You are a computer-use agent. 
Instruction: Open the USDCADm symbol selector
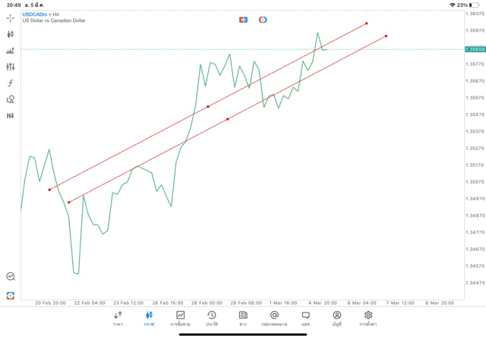36,14
